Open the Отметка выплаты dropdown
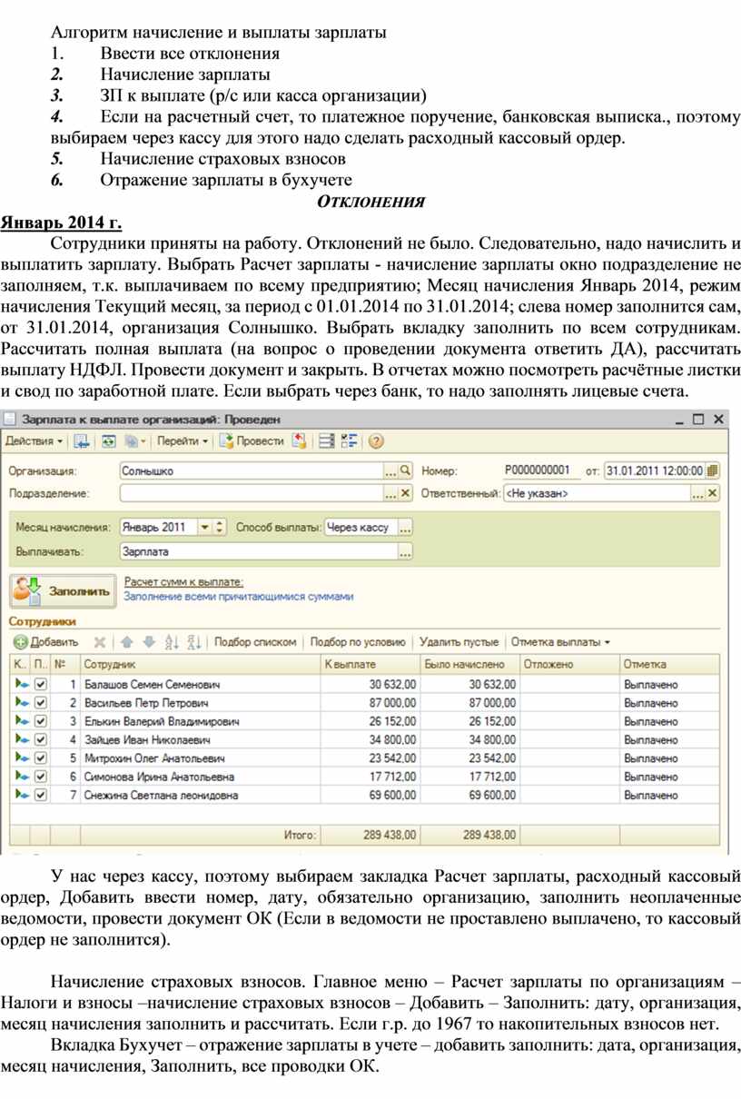 [560, 642]
